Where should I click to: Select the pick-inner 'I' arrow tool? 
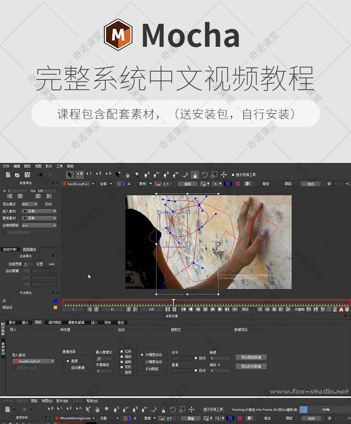pyautogui.click(x=89, y=174)
